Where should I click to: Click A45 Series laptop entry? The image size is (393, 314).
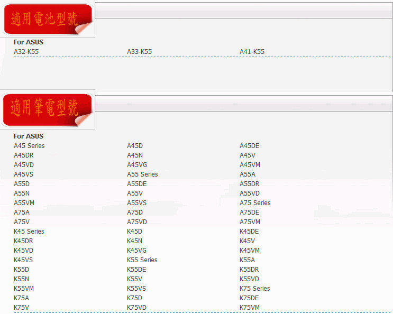pos(29,146)
